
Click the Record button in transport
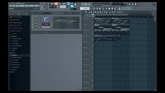pos(58,7)
